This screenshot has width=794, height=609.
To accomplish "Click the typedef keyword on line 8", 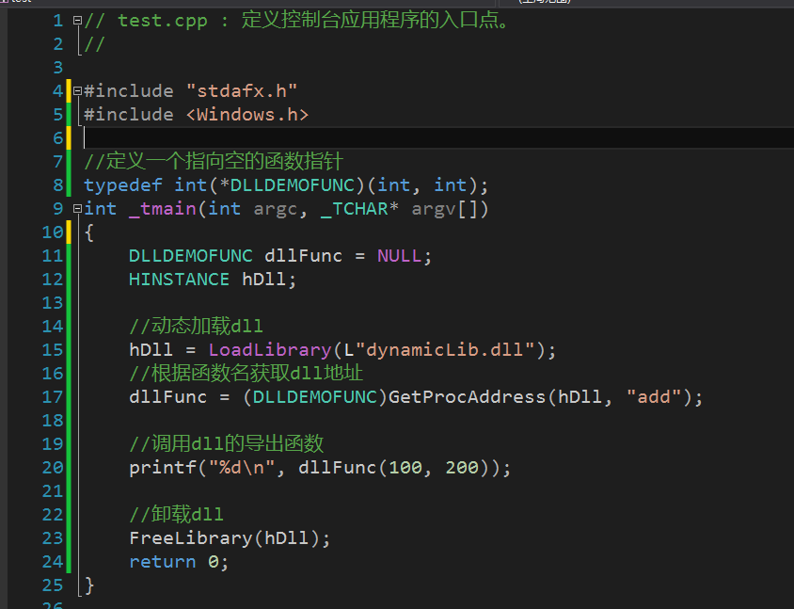I will 123,185.
